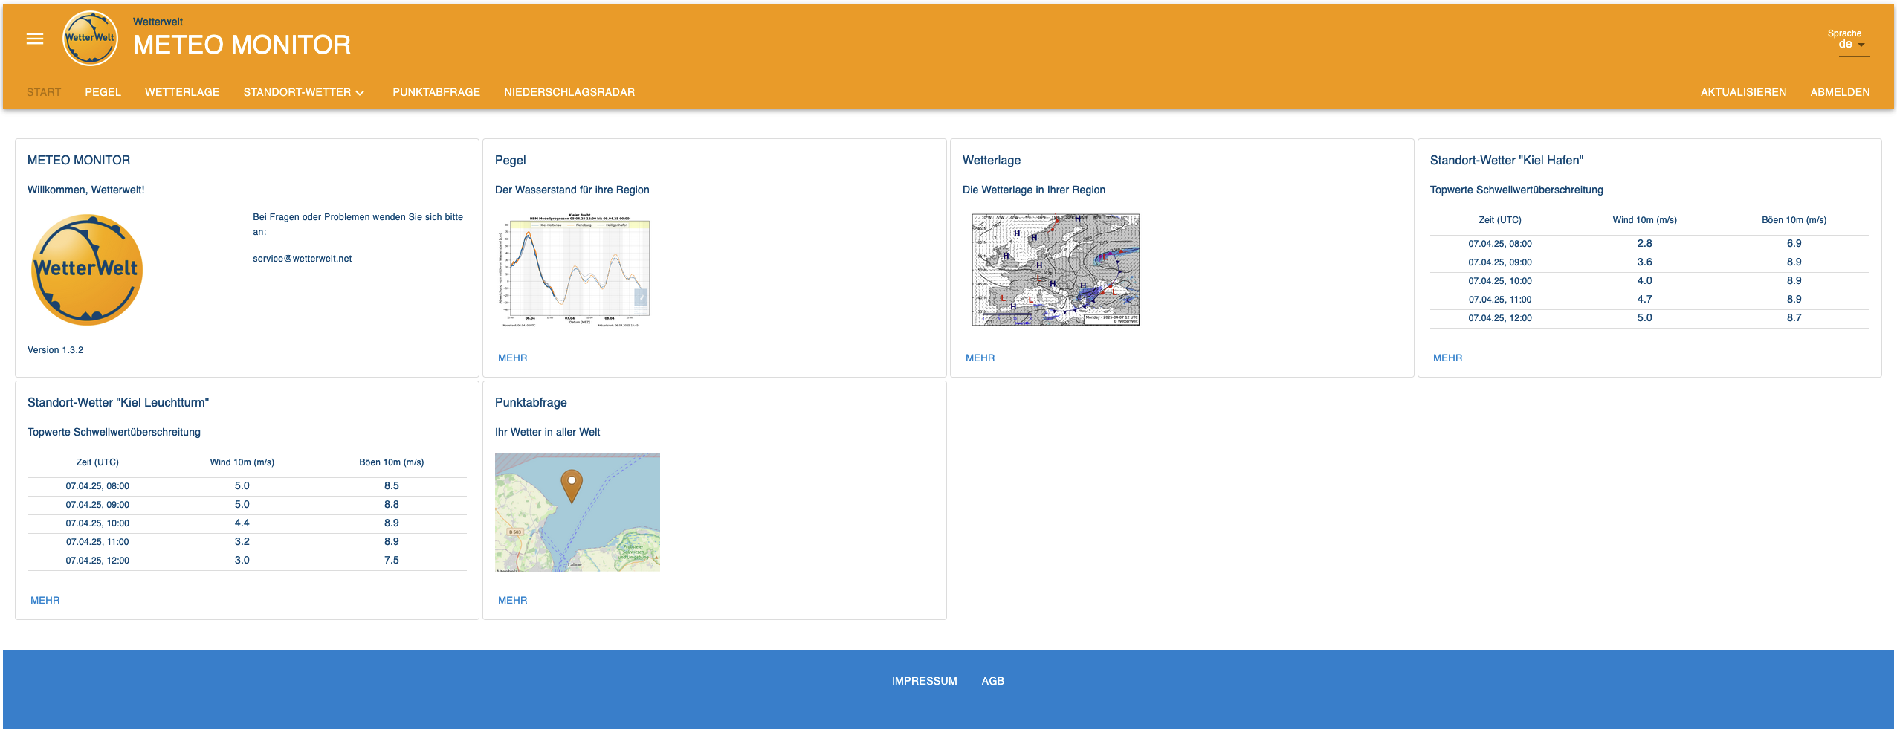Switch to the PEGEL tab
This screenshot has height=736, width=1897.
103,92
